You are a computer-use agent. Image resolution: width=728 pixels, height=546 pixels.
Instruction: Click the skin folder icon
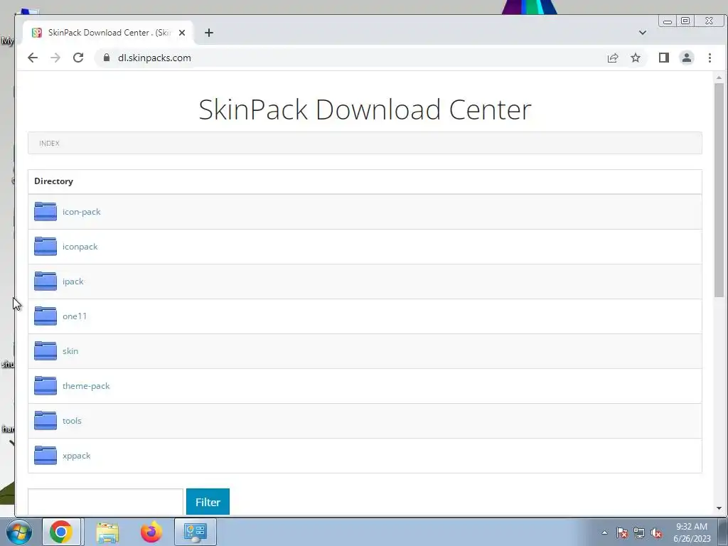tap(45, 350)
